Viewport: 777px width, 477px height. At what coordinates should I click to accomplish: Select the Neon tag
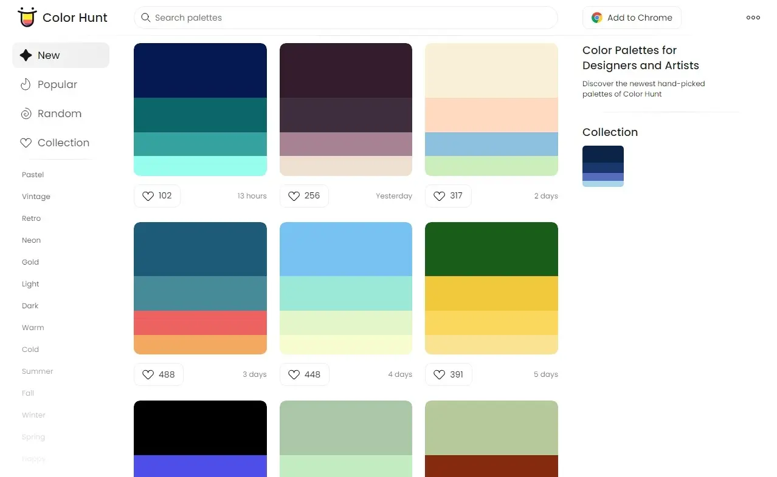(x=31, y=240)
